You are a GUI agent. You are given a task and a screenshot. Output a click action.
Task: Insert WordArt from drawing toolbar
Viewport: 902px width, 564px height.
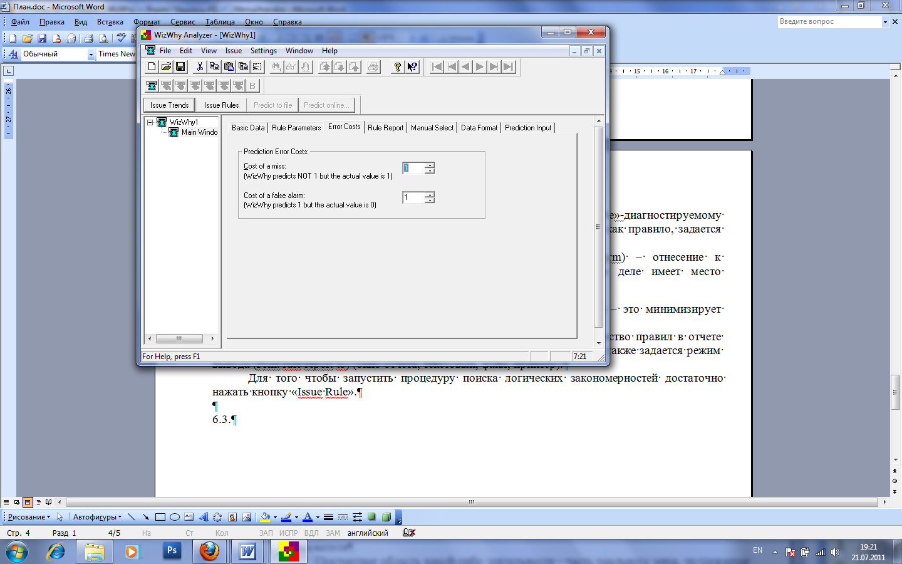coord(204,517)
